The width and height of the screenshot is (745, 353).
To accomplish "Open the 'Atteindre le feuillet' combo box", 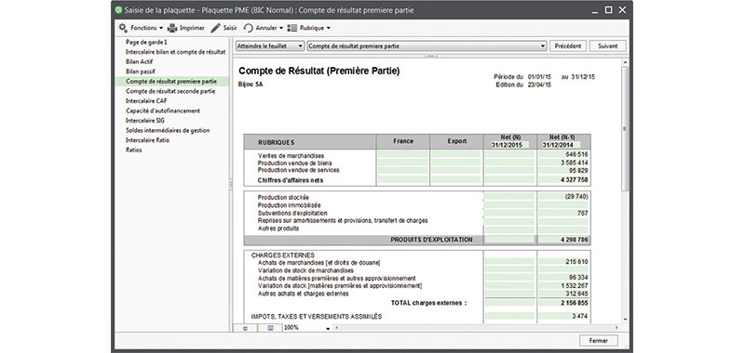I will click(x=270, y=46).
